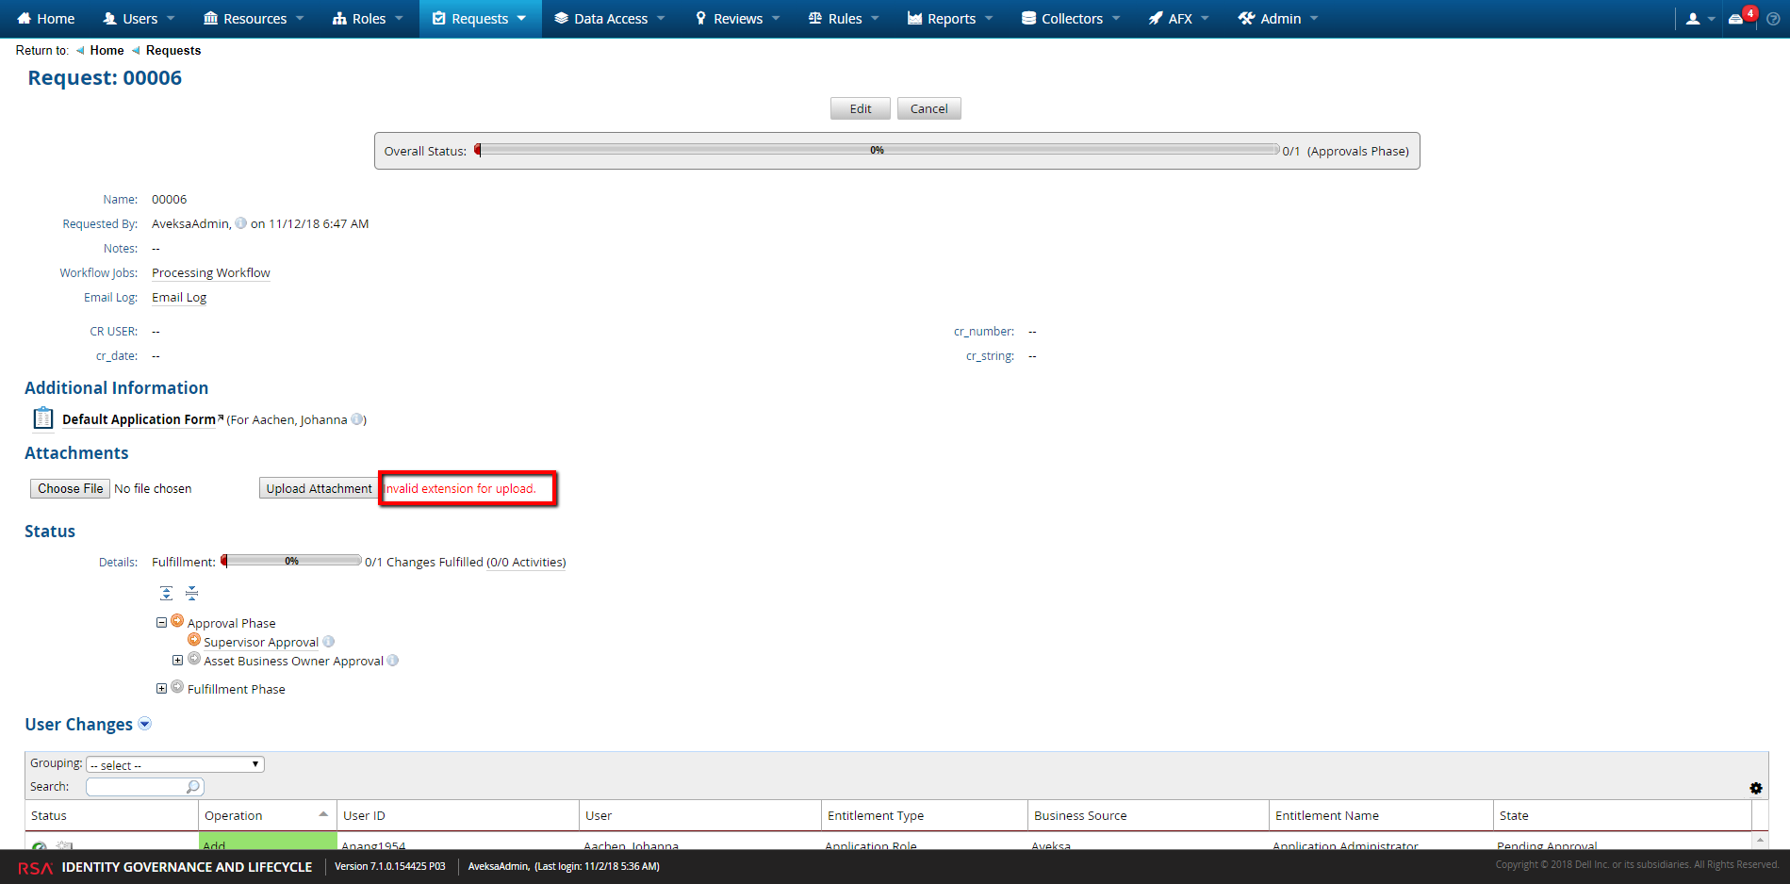Open the Admin menu
1790x884 pixels.
pos(1276,18)
